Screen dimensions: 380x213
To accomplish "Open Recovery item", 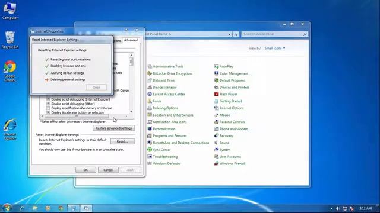I will pyautogui.click(x=224, y=136).
